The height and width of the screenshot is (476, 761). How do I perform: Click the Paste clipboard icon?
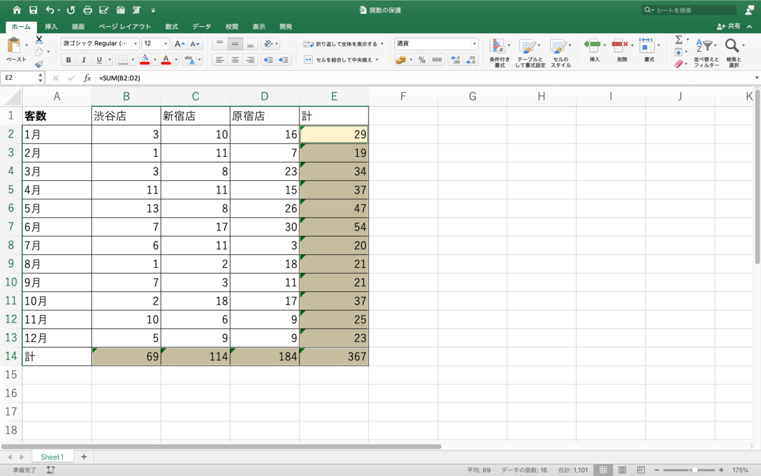14,46
